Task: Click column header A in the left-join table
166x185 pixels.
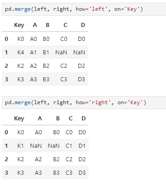Action: 35,25
